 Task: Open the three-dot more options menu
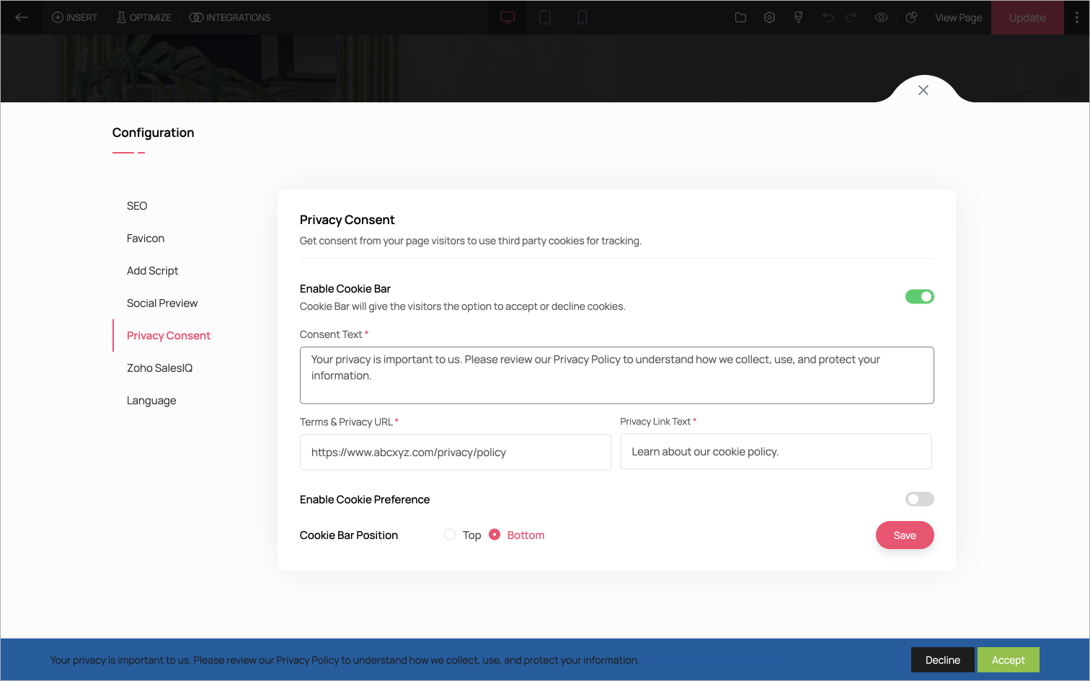click(1077, 17)
